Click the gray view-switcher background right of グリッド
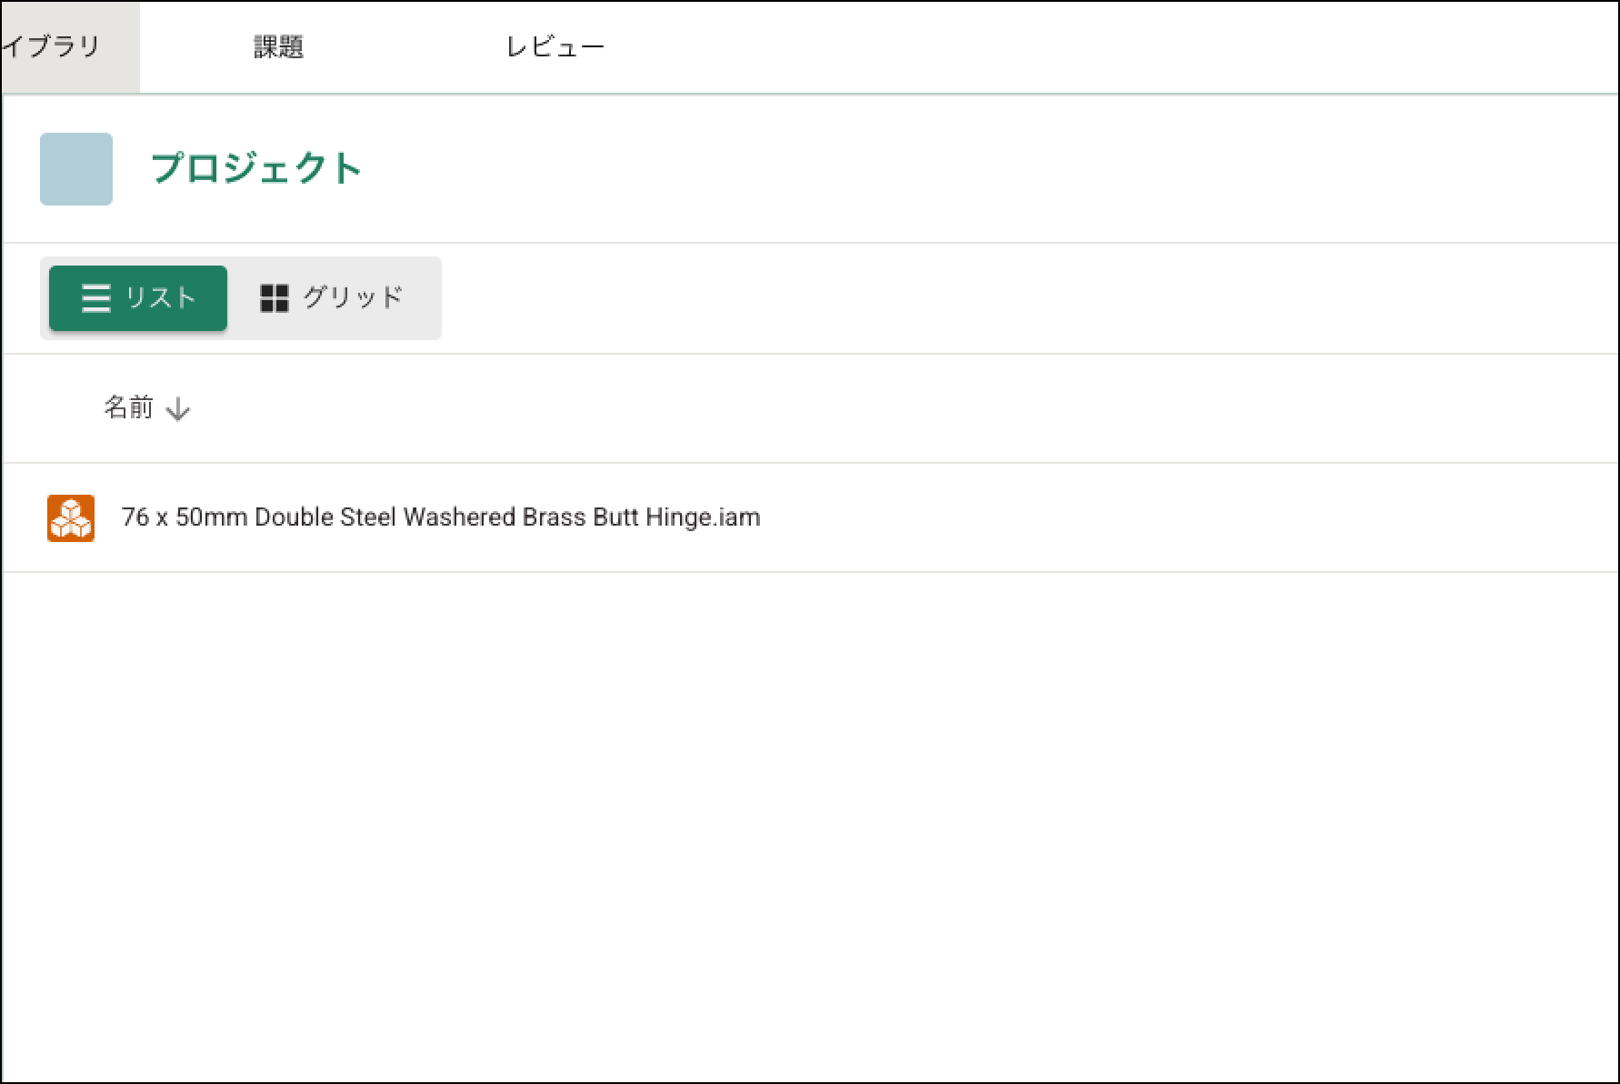Viewport: 1620px width, 1084px height. (425, 298)
